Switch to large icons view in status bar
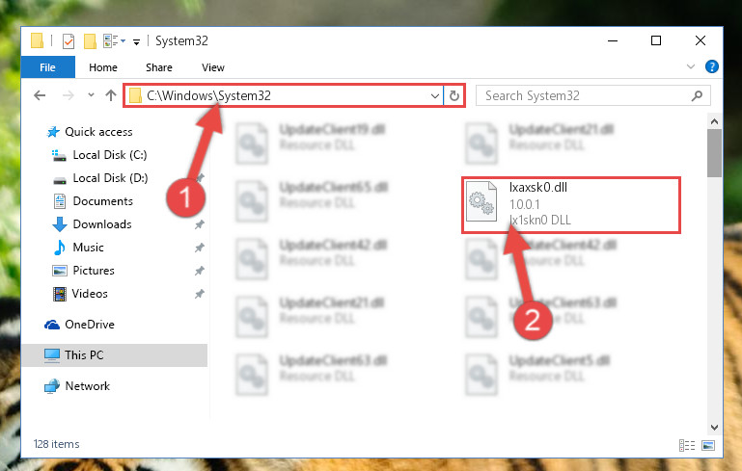Viewport: 742px width, 471px height. [x=708, y=445]
